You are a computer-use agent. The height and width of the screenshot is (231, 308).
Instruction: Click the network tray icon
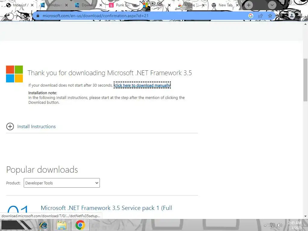272,225
